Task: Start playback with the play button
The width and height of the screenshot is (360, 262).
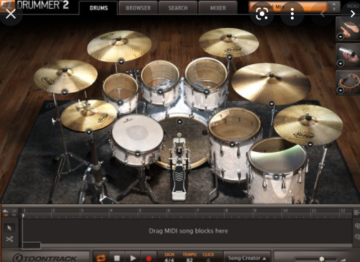Action: 132,258
